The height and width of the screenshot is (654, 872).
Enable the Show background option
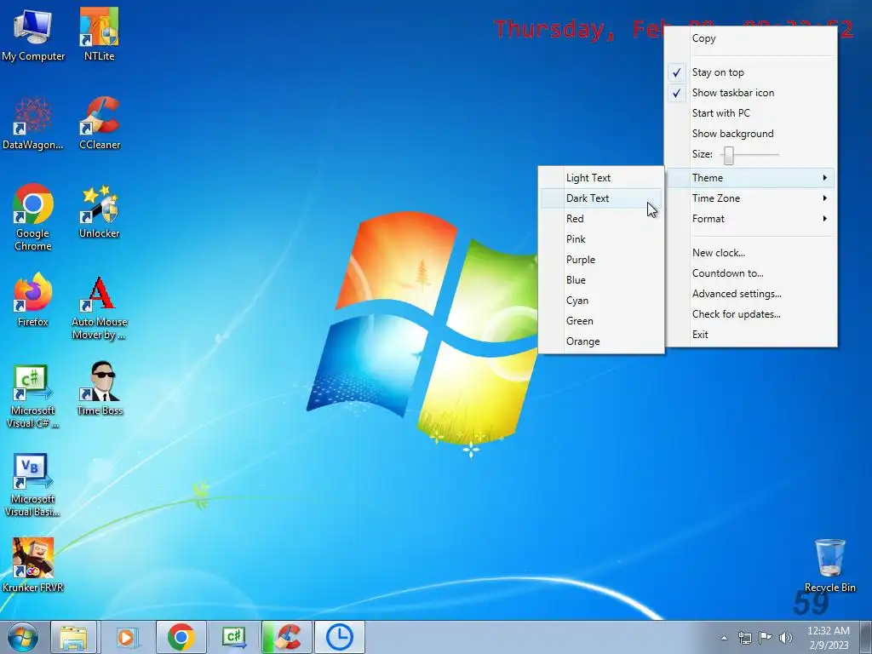click(751, 134)
